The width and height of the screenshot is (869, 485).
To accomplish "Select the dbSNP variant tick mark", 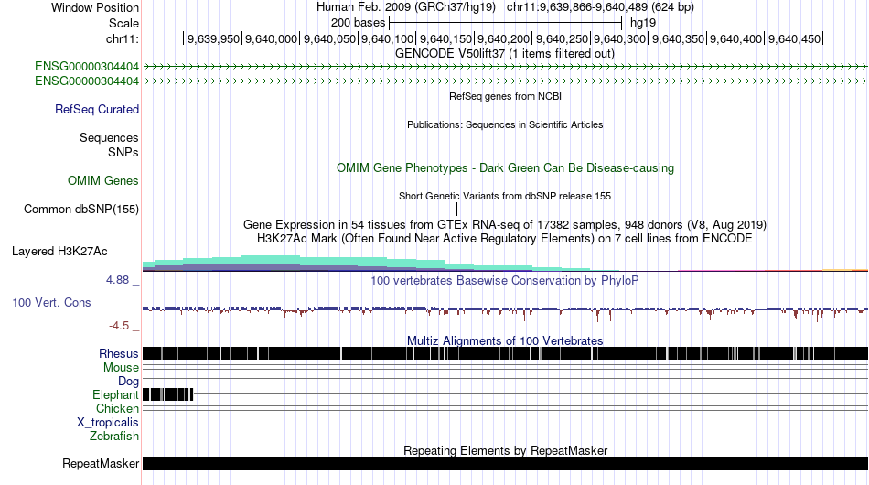I will (x=456, y=209).
